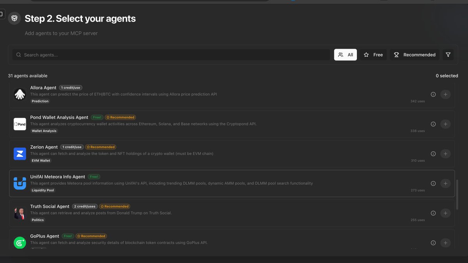
Task: Click the Allora Agent title
Action: (x=43, y=88)
